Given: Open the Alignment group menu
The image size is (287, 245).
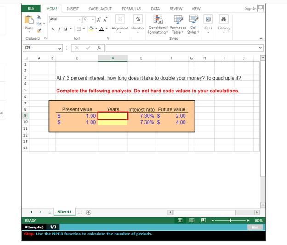Looking at the screenshot, I should pos(120,24).
